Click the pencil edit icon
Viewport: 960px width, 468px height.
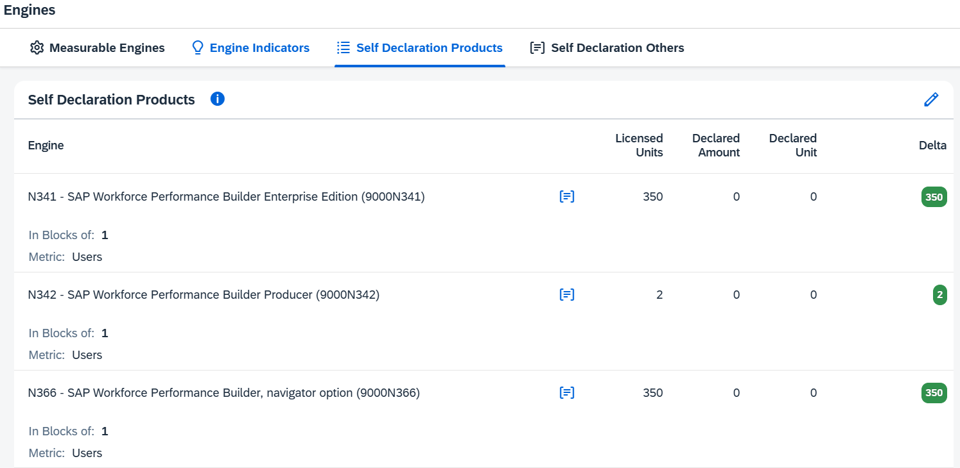pos(930,99)
